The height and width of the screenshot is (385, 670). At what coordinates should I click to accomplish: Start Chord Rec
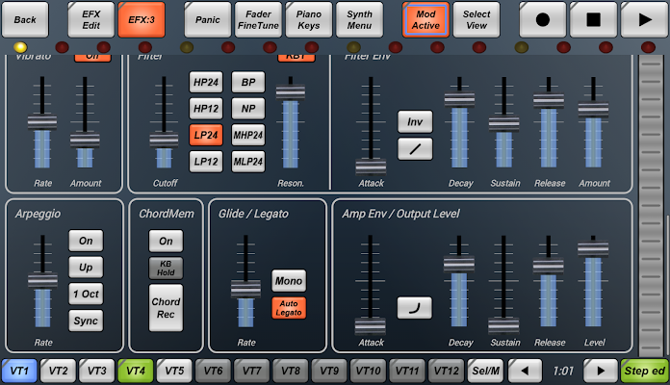166,308
